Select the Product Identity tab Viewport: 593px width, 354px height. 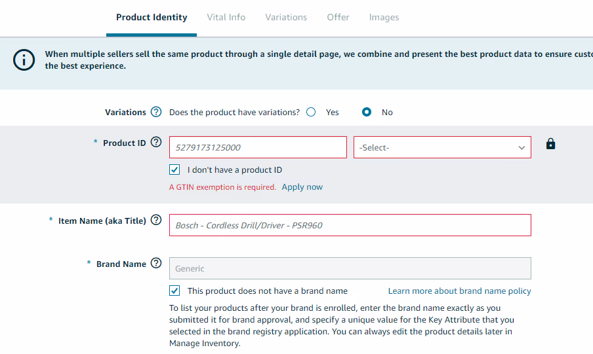[152, 17]
